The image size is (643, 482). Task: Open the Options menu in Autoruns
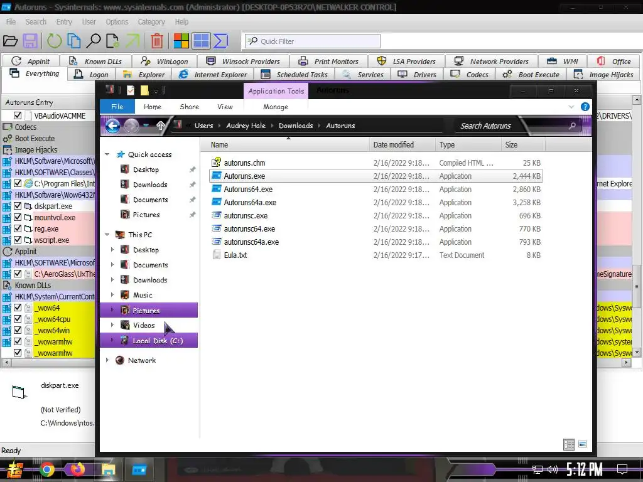(x=117, y=22)
